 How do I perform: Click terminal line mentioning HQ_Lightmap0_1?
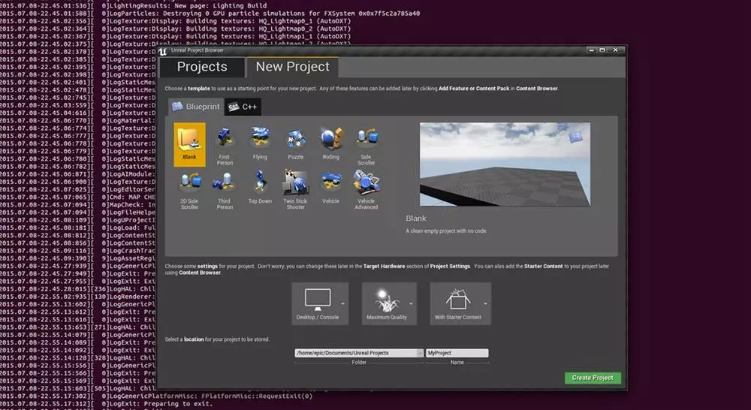point(175,21)
